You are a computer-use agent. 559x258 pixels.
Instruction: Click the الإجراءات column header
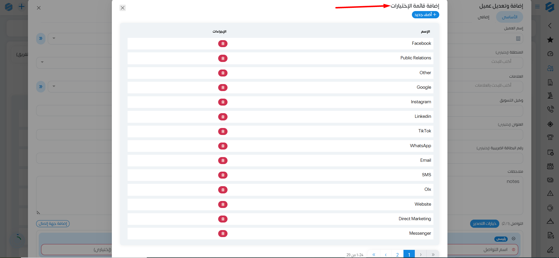219,31
